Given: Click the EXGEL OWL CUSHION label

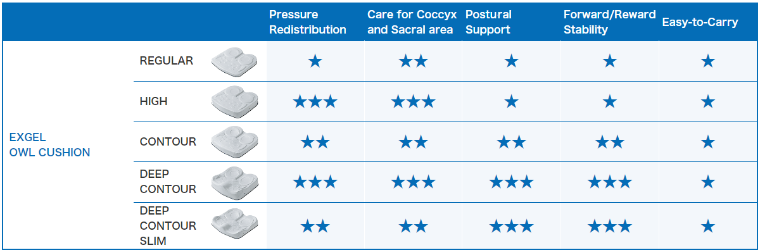Looking at the screenshot, I should [50, 144].
